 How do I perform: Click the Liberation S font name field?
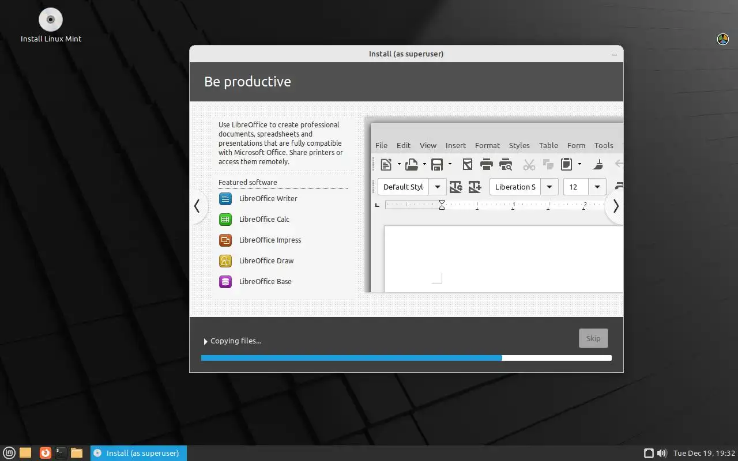coord(515,187)
